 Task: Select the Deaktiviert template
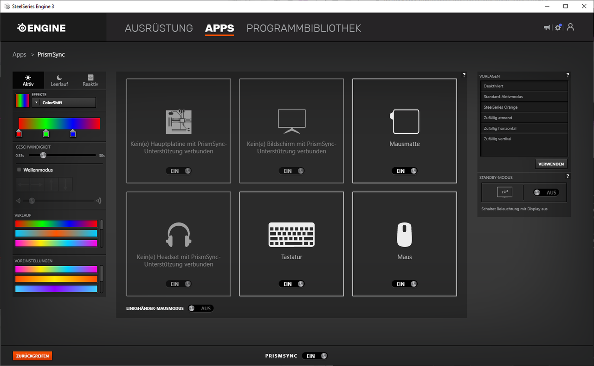coord(524,86)
